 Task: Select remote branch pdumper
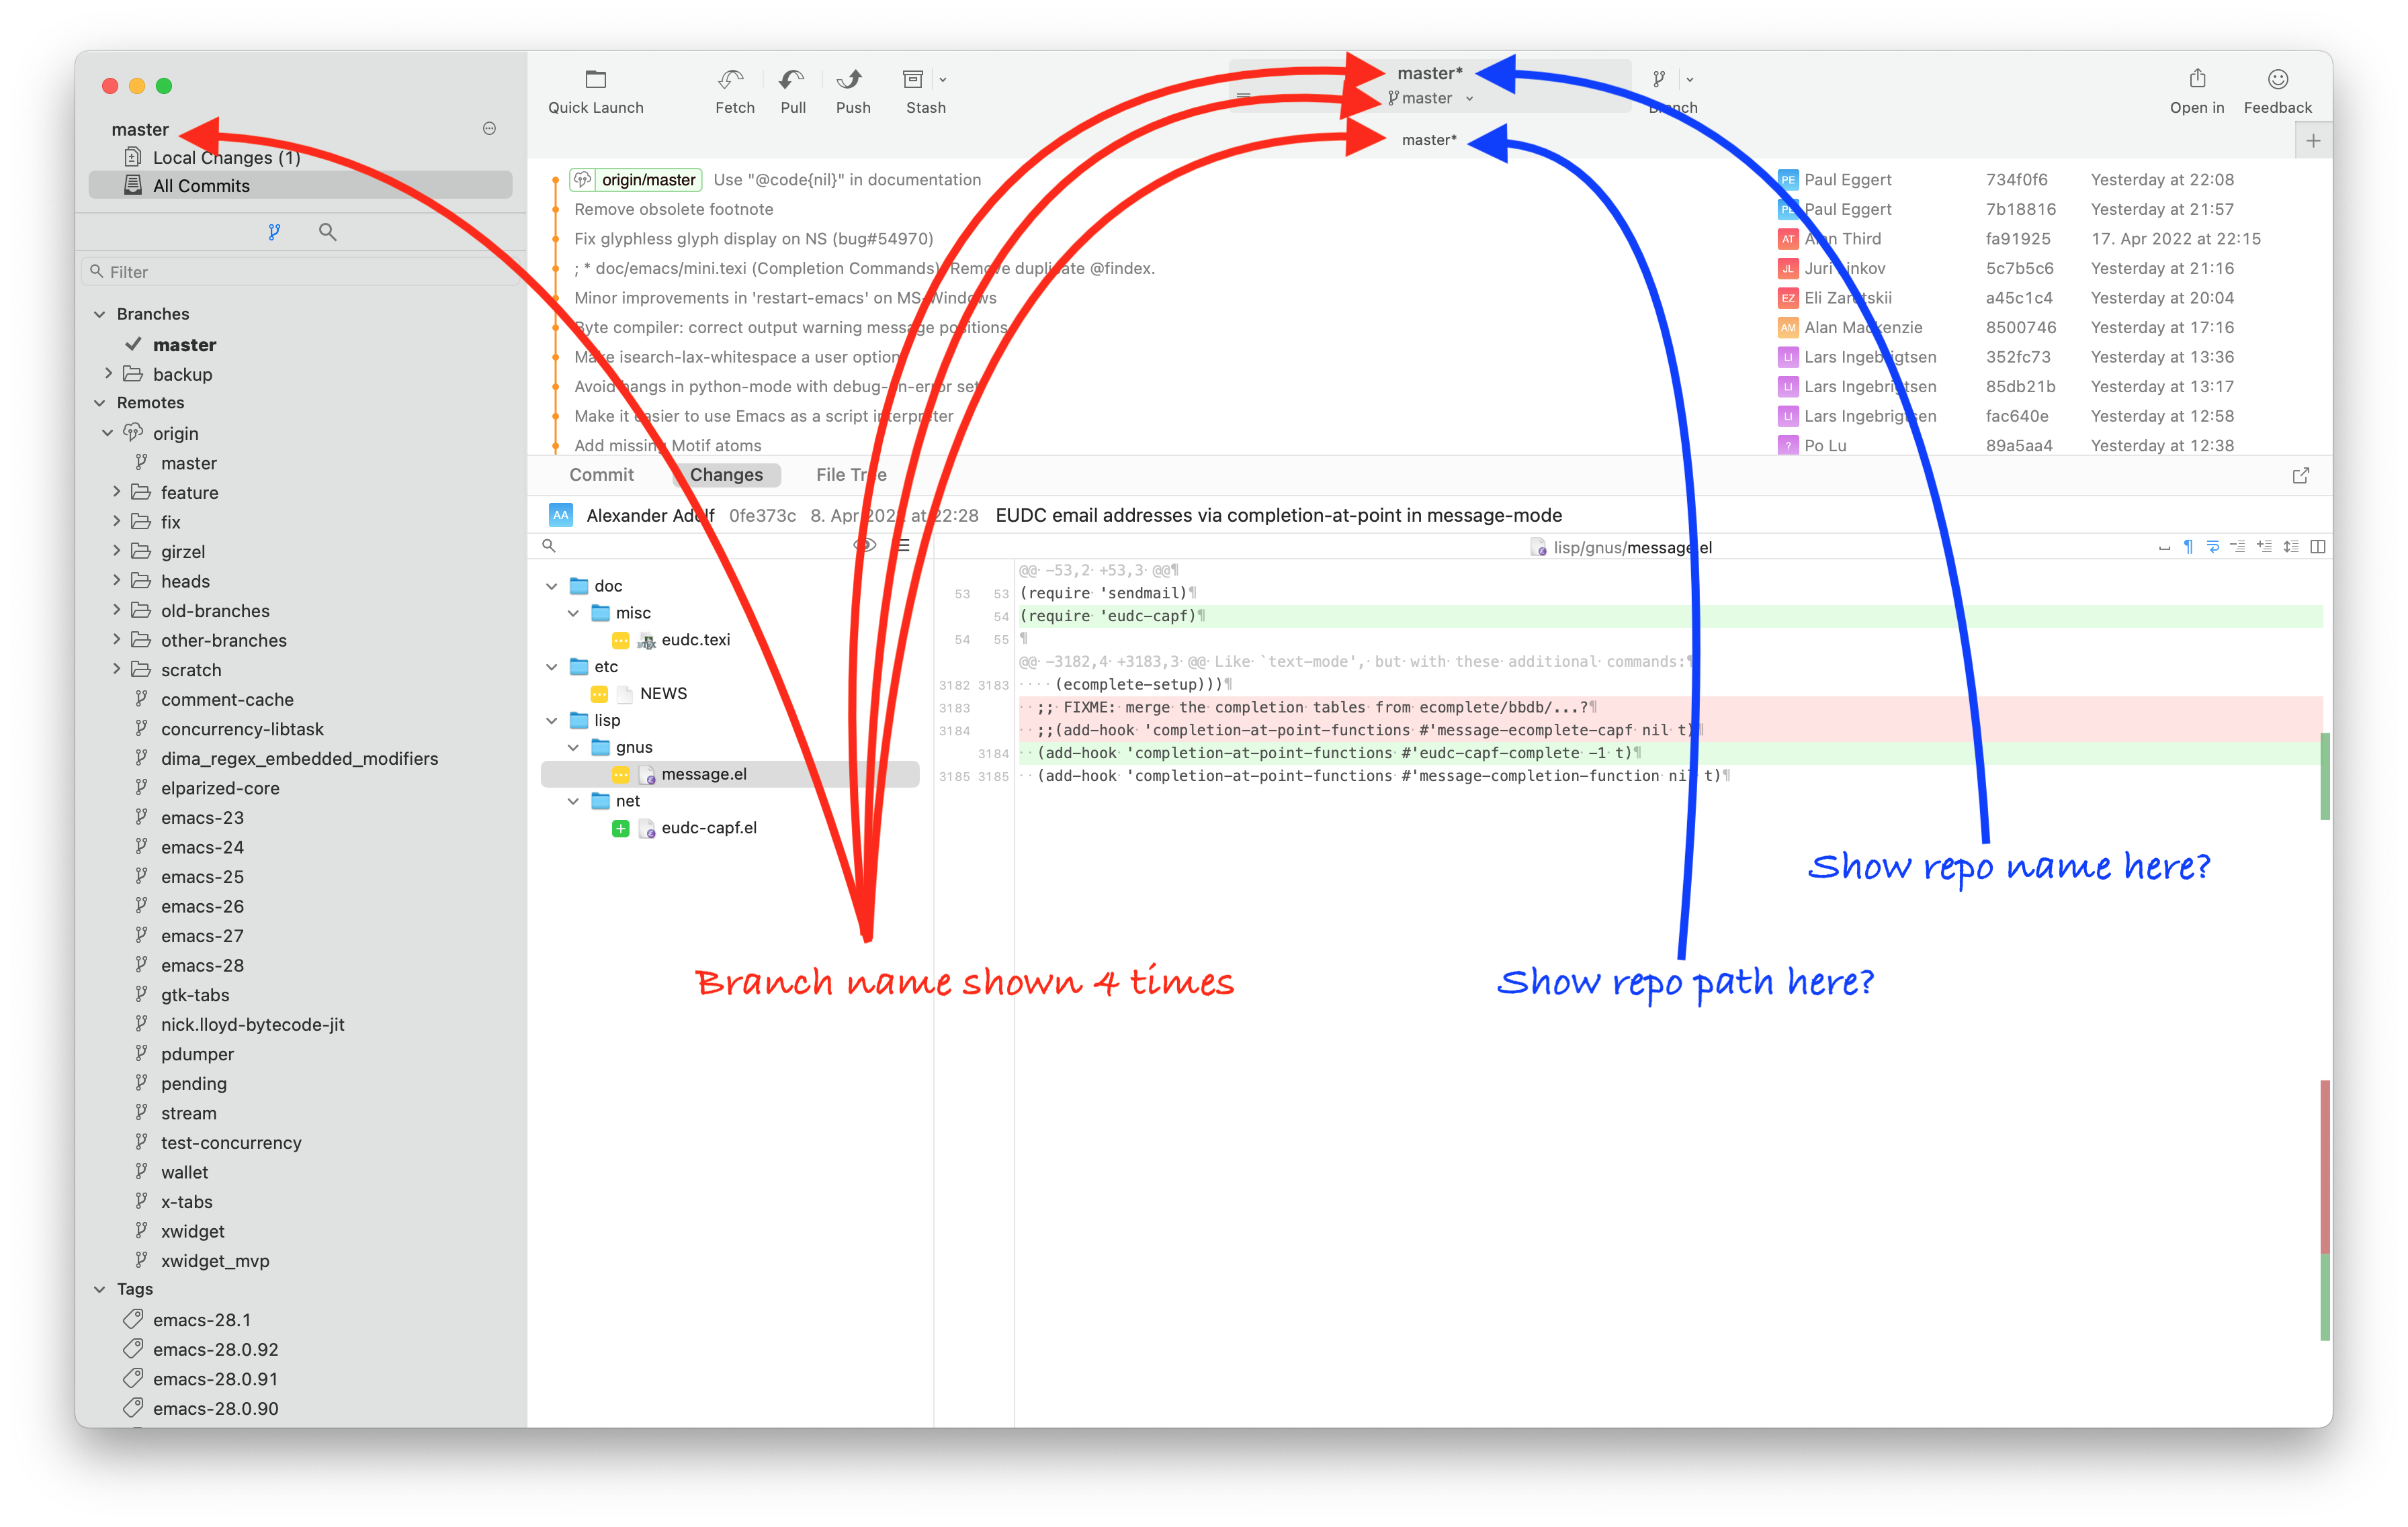(197, 1054)
